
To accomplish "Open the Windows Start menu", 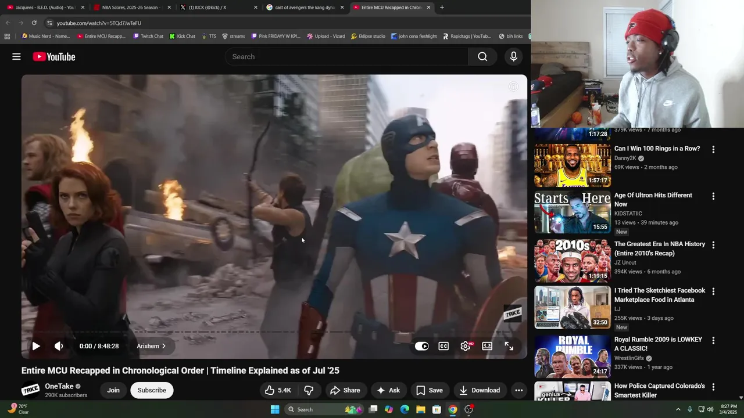I will 275,409.
